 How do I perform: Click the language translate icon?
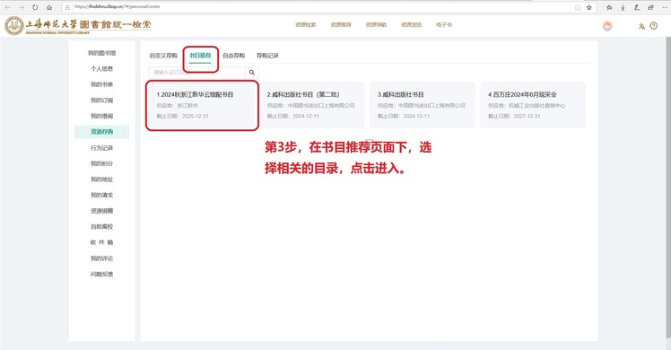(x=641, y=26)
